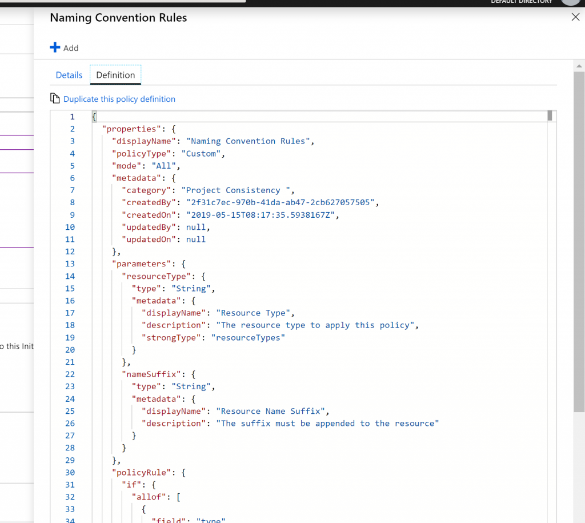Click Duplicate this policy definition link
585x523 pixels.
(119, 99)
